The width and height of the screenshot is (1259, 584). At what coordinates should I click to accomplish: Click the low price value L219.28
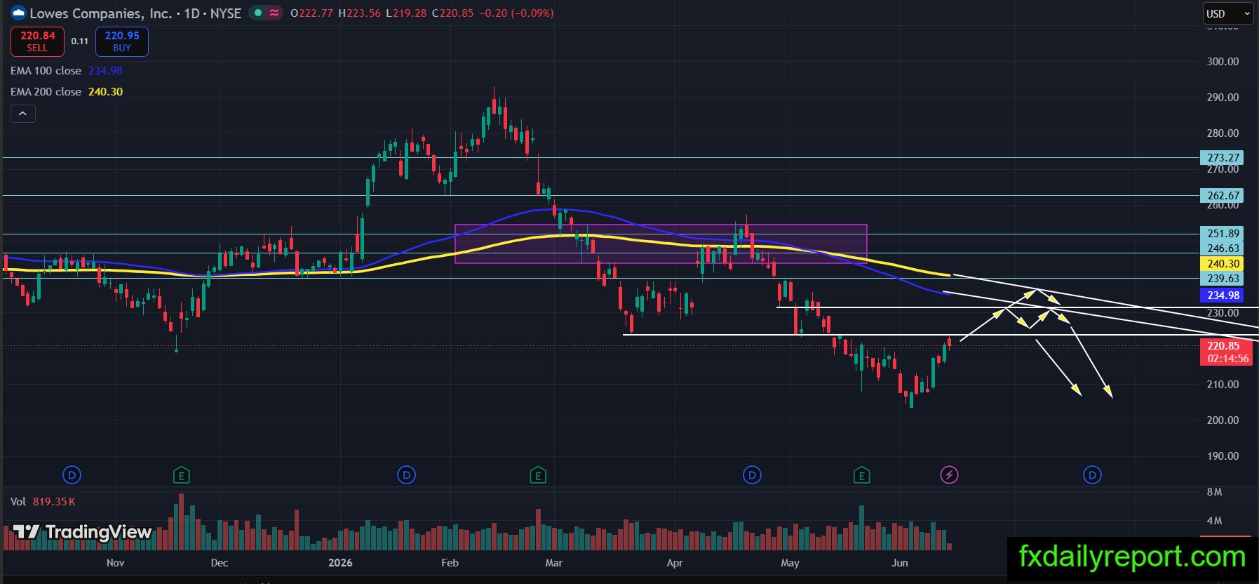click(406, 13)
